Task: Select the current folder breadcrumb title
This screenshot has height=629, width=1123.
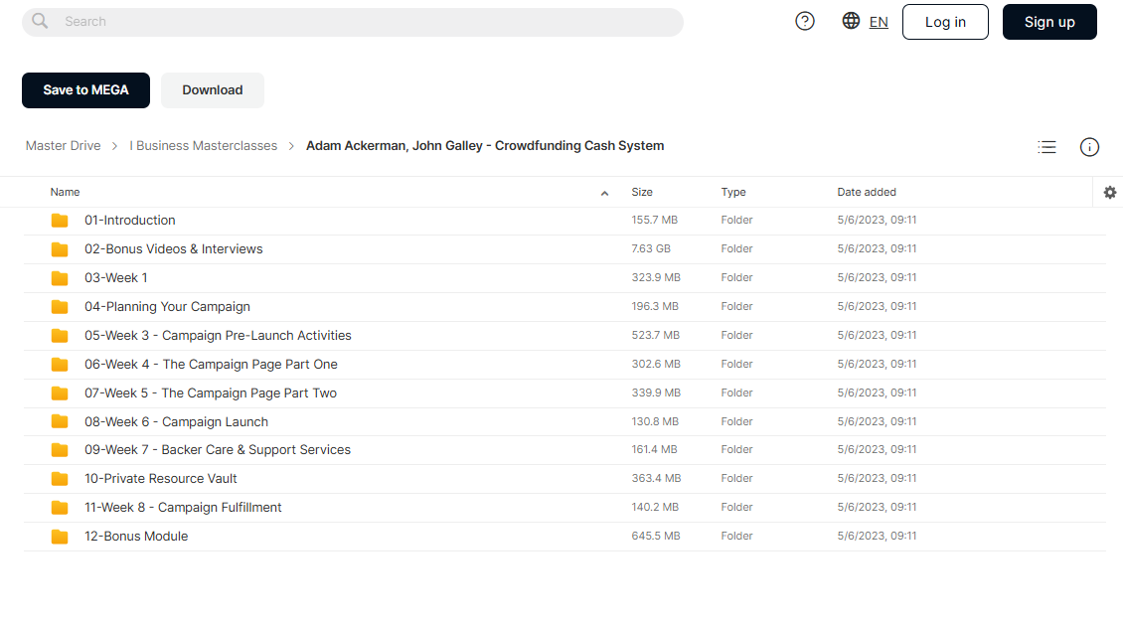Action: [485, 145]
